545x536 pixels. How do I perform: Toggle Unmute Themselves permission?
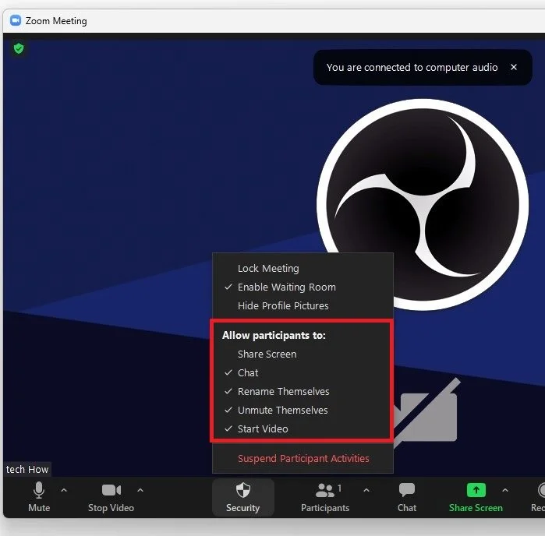click(x=303, y=411)
